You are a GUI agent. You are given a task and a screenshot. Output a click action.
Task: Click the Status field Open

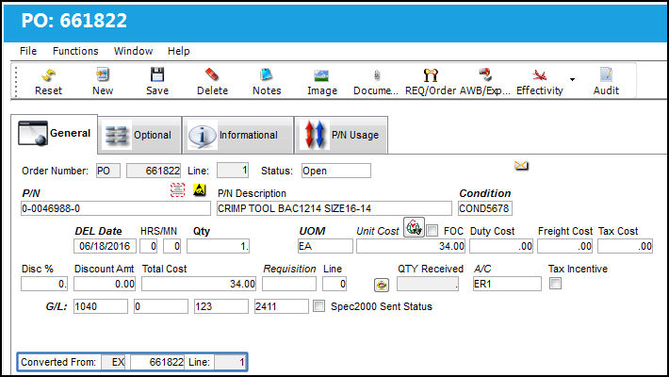336,171
